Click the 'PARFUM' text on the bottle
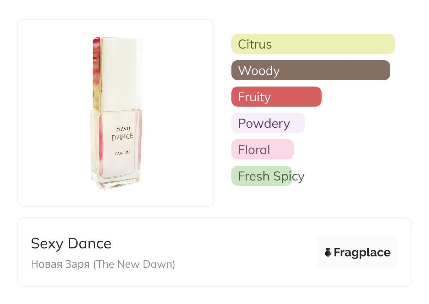The width and height of the screenshot is (429, 304). 123,153
